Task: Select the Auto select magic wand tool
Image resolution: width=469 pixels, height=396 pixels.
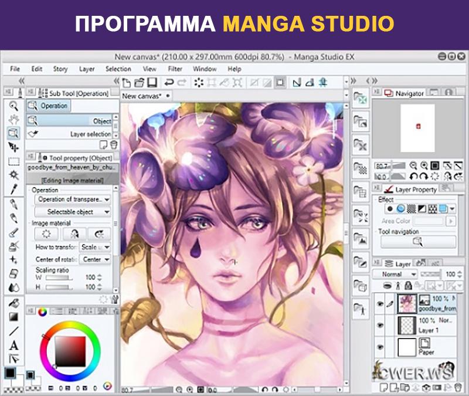Action: tap(13, 175)
